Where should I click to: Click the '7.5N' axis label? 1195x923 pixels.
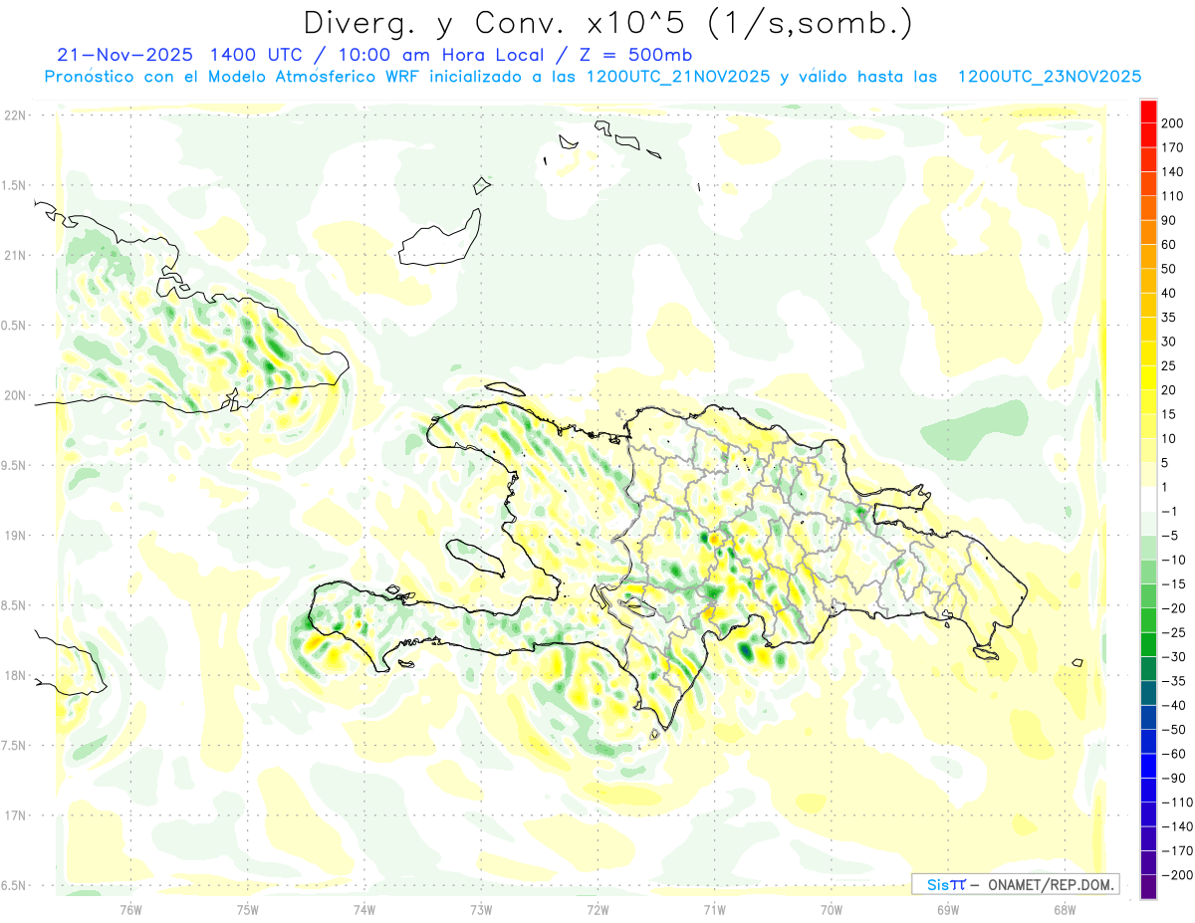tap(15, 746)
